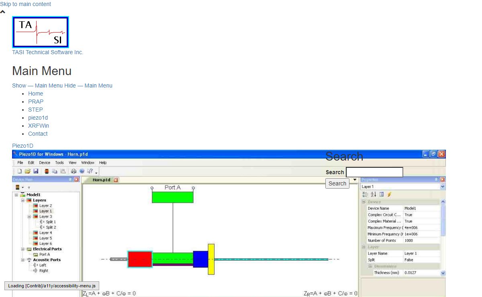The height and width of the screenshot is (297, 482).
Task: Collapse the Electrical Ports tree node
Action: click(22, 249)
